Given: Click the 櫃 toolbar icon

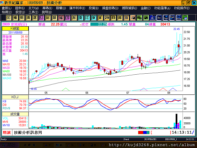Looking at the screenshot, I should tap(15, 18).
